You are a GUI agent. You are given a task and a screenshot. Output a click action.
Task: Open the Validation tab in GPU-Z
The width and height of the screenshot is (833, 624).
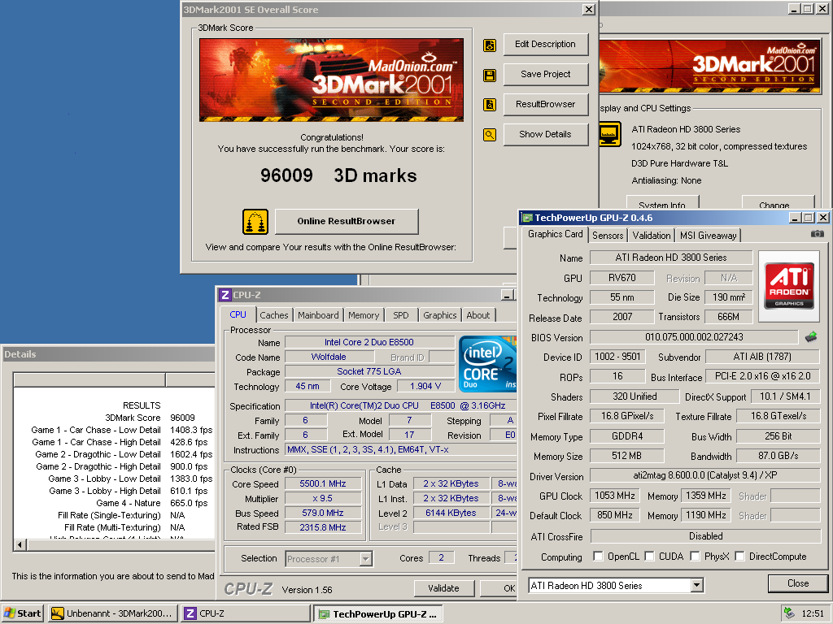point(652,236)
